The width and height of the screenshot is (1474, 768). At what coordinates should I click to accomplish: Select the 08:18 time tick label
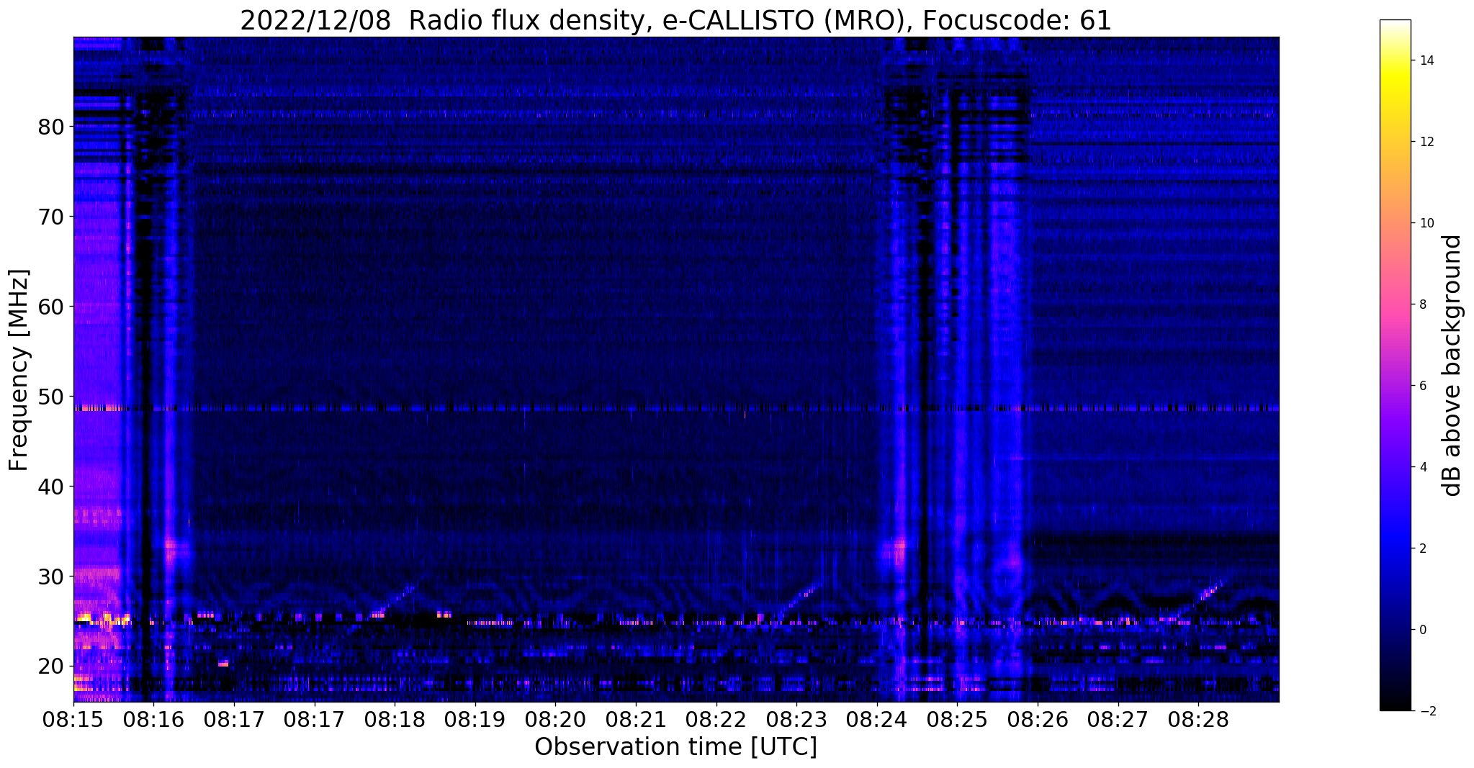(x=395, y=720)
